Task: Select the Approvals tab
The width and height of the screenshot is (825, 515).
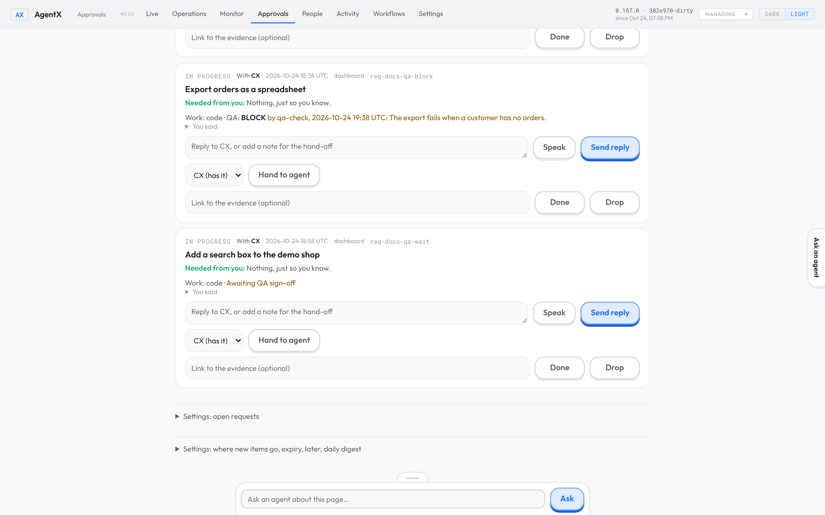Action: click(x=273, y=14)
